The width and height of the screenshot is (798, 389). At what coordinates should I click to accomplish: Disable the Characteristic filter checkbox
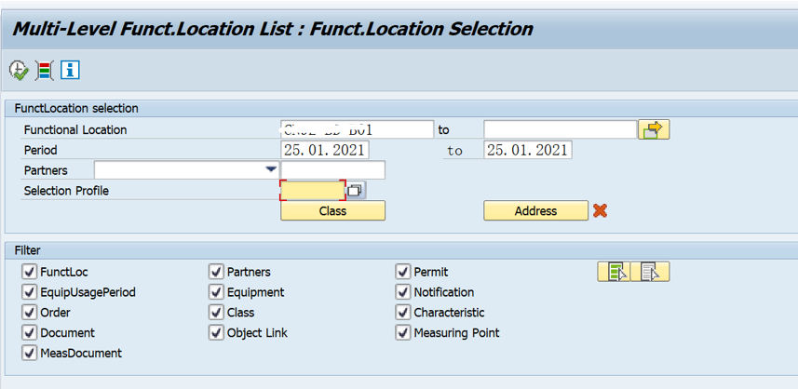pos(403,312)
